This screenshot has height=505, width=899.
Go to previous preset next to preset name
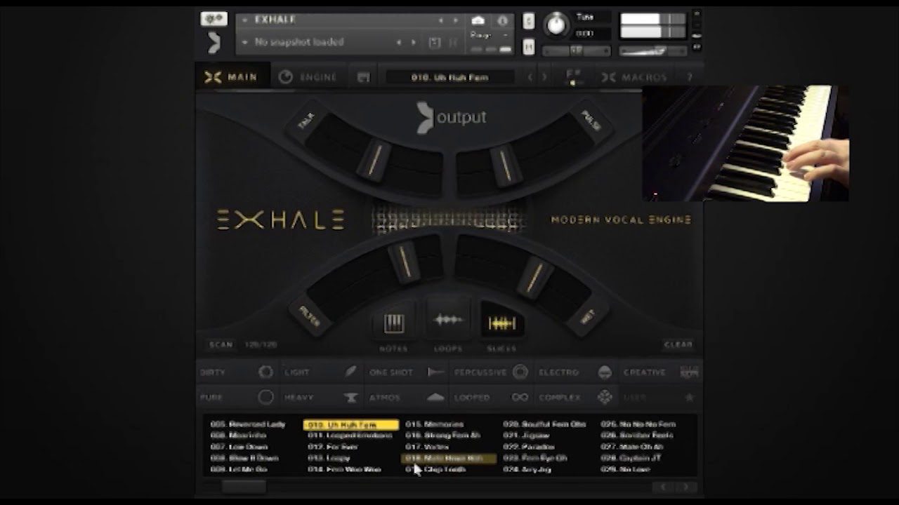tap(530, 77)
